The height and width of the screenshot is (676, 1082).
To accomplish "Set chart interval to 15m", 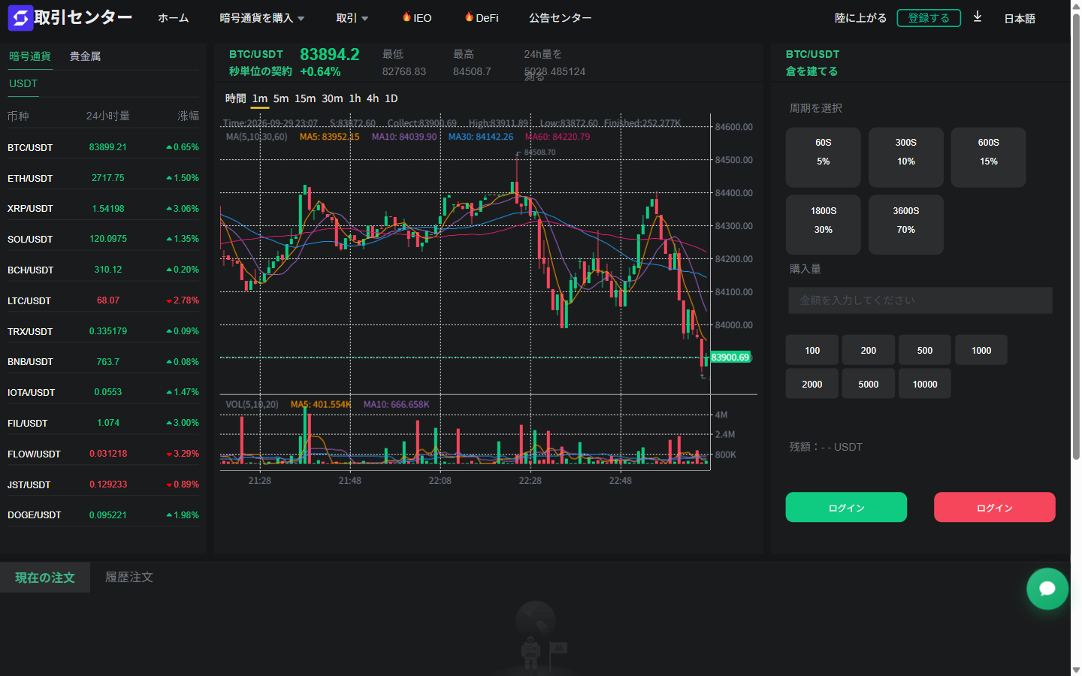I will pos(305,98).
